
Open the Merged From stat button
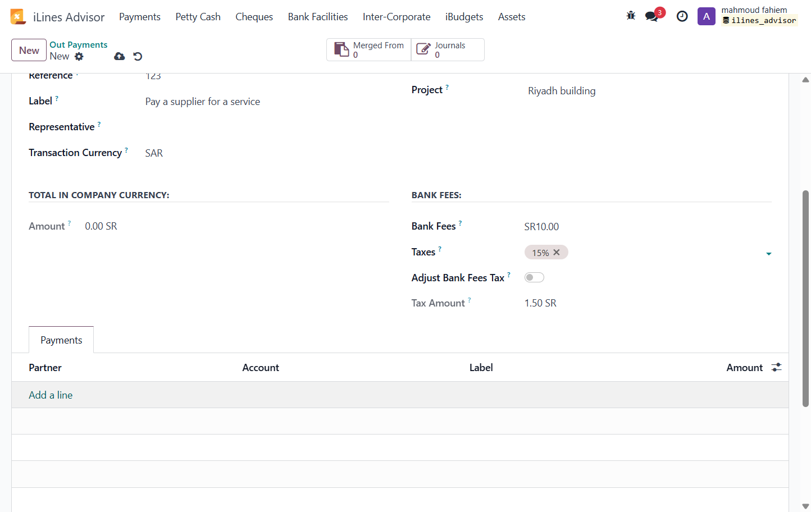click(x=369, y=49)
